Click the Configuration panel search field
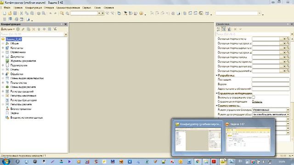The width and height of the screenshot is (294, 165). [32, 34]
